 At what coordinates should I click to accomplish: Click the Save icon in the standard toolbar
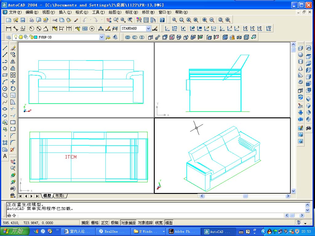point(23,20)
